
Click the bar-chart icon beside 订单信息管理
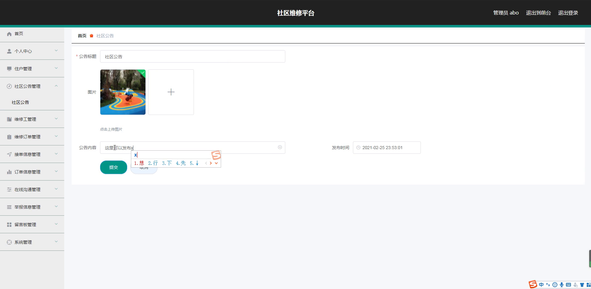(9, 172)
